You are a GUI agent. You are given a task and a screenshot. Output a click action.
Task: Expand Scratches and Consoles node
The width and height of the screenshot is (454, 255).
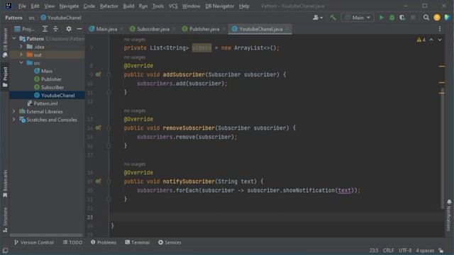point(14,120)
